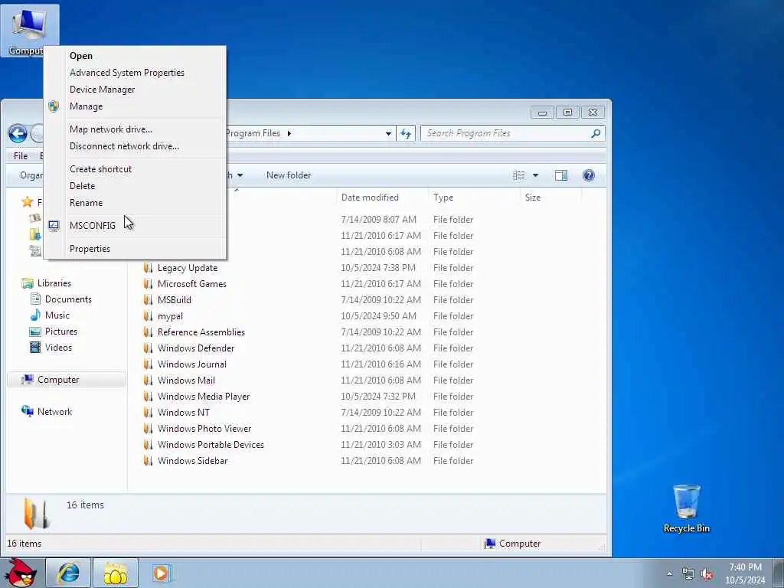Choose Rename from context menu
The height and width of the screenshot is (588, 784).
coord(135,203)
